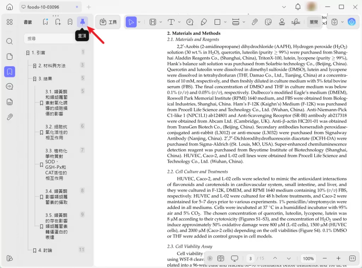The image size is (362, 268).
Task: Select bookmark 3.5 類黃酮的存在影響
Action: pos(56,226)
